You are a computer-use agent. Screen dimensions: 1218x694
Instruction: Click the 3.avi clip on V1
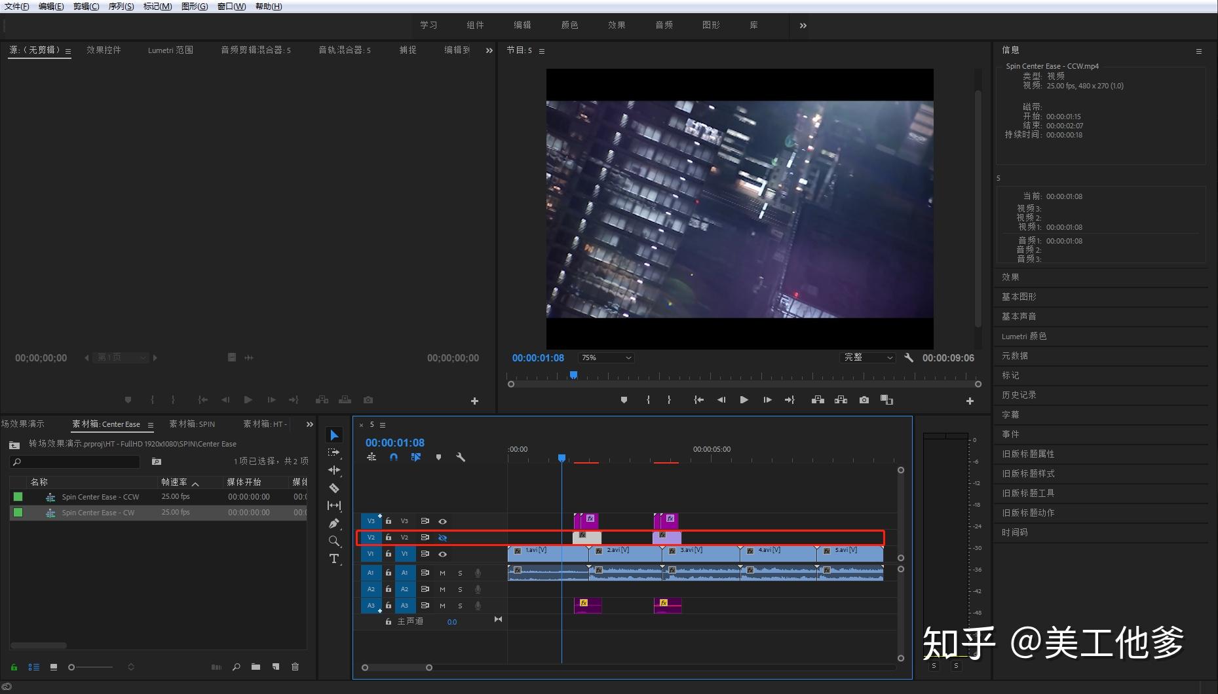(x=701, y=554)
